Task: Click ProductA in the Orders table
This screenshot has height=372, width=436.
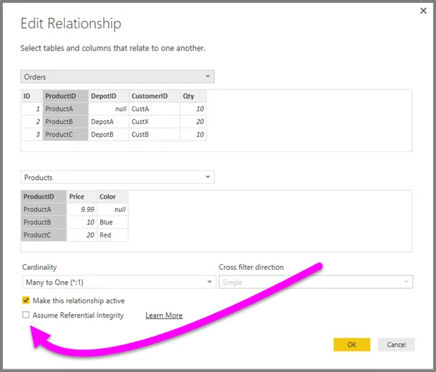Action: (x=66, y=108)
